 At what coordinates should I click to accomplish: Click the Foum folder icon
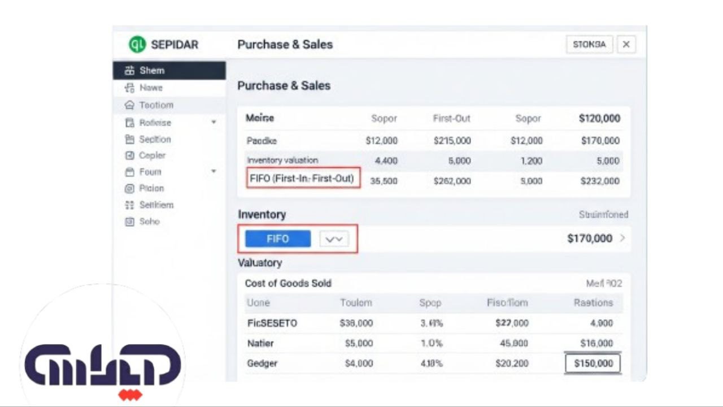(x=129, y=172)
